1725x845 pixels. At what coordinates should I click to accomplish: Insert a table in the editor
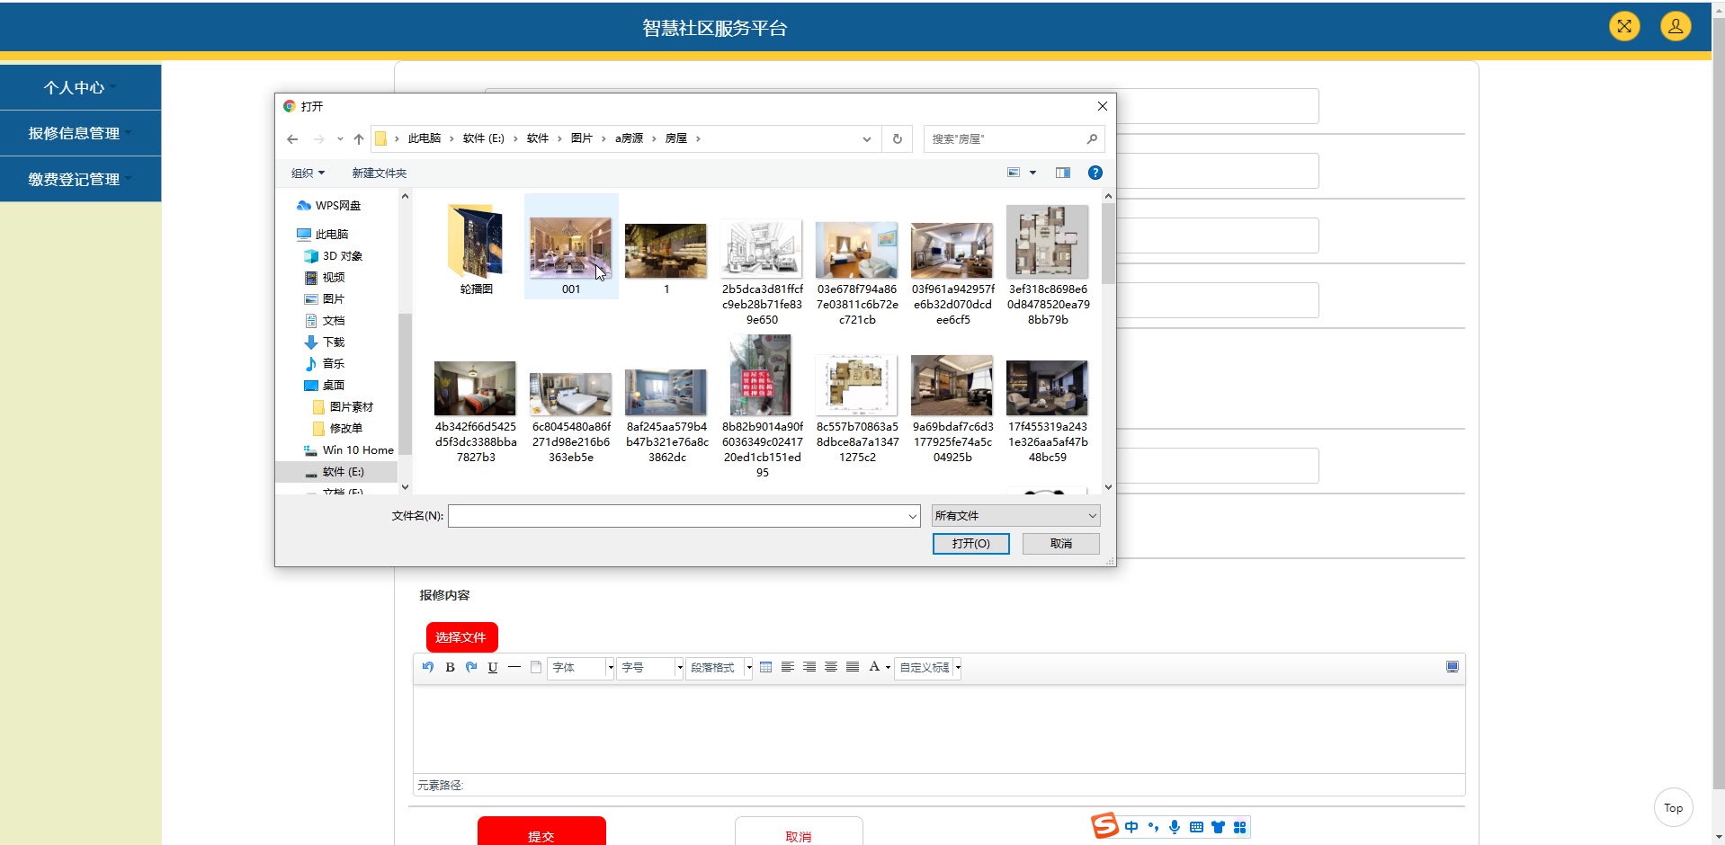pos(765,667)
